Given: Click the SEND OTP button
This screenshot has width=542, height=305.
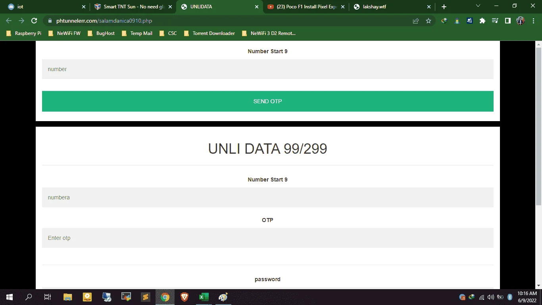Looking at the screenshot, I should click(268, 101).
